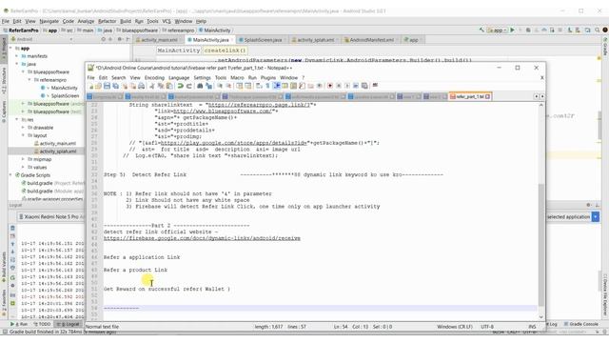Switch to MainActivity.java editor tab
Viewport: 609px width, 343px height.
[211, 40]
